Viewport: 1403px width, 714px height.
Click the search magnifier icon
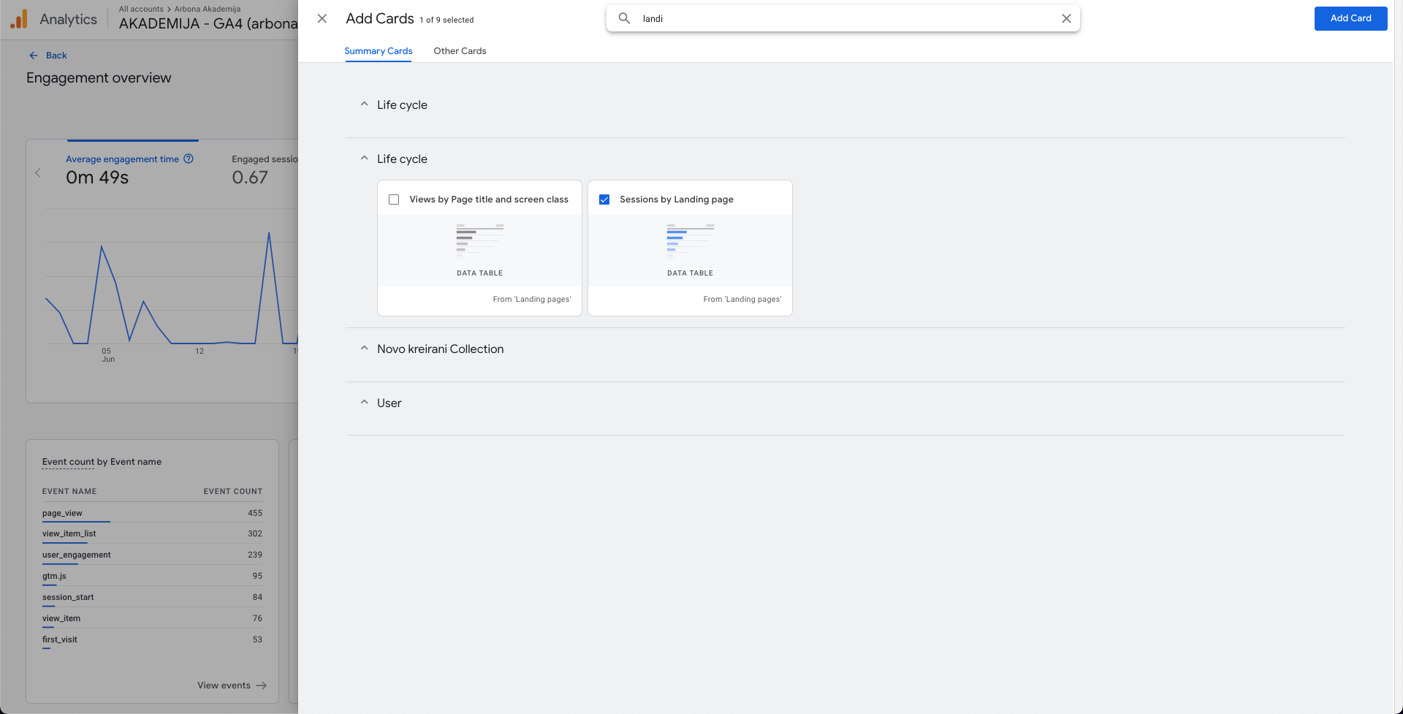click(624, 18)
